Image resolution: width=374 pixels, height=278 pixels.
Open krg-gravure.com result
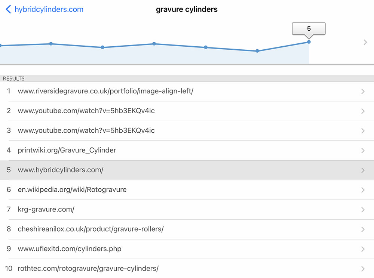coord(187,210)
